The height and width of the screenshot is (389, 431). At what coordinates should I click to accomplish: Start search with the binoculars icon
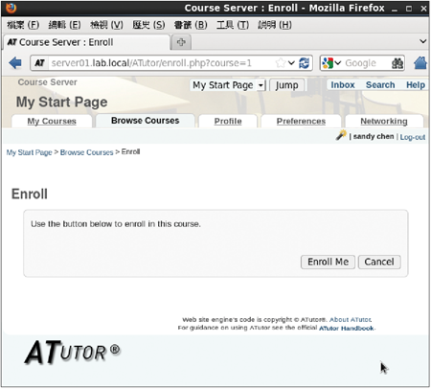397,63
